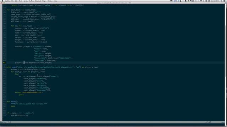Image resolution: width=227 pixels, height=127 pixels.
Task: Open the MacVim application menu
Action: tap(7, 1)
